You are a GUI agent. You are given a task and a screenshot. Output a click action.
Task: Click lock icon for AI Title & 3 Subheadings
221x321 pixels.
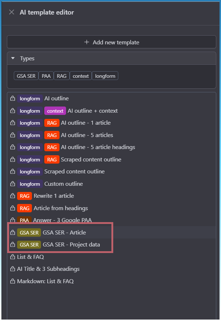click(x=13, y=269)
